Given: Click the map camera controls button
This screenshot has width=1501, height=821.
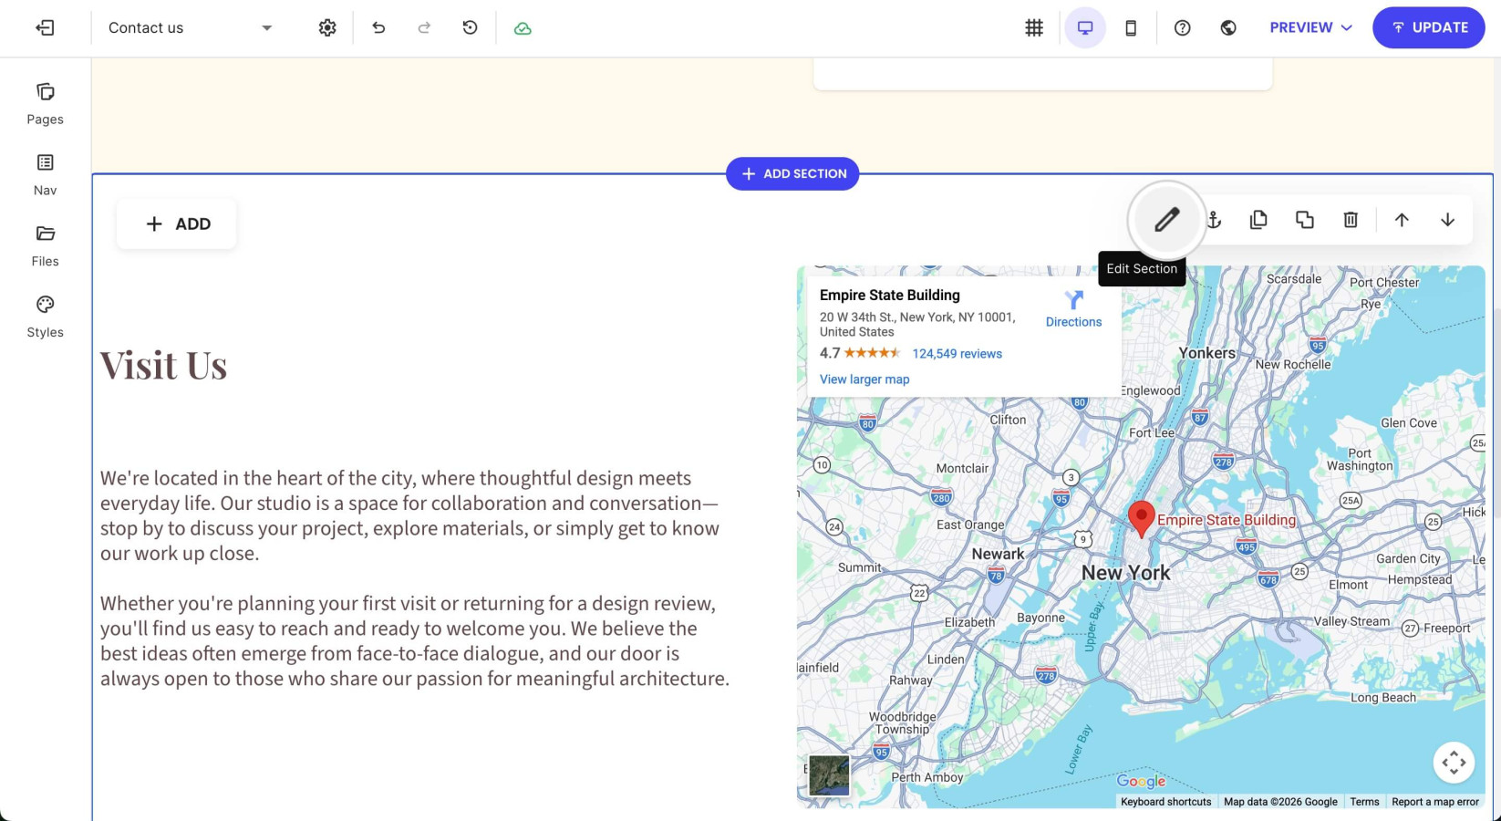Looking at the screenshot, I should point(1454,762).
